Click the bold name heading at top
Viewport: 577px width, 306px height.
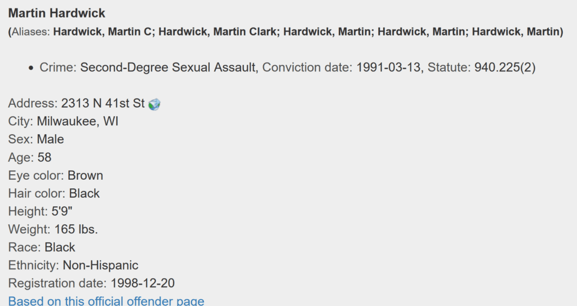pyautogui.click(x=57, y=14)
